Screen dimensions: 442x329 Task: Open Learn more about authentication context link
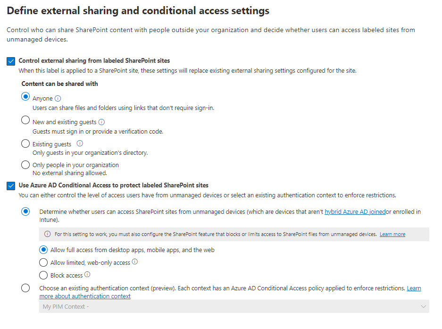(85, 296)
